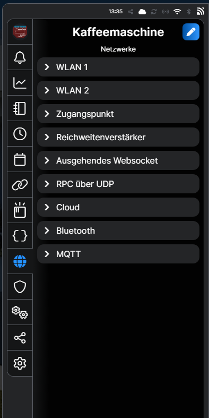Open the consumption chart icon
The width and height of the screenshot is (209, 418).
coord(20,83)
